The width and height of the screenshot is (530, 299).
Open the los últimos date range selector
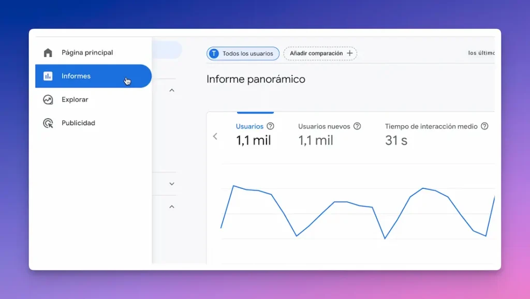(x=482, y=52)
